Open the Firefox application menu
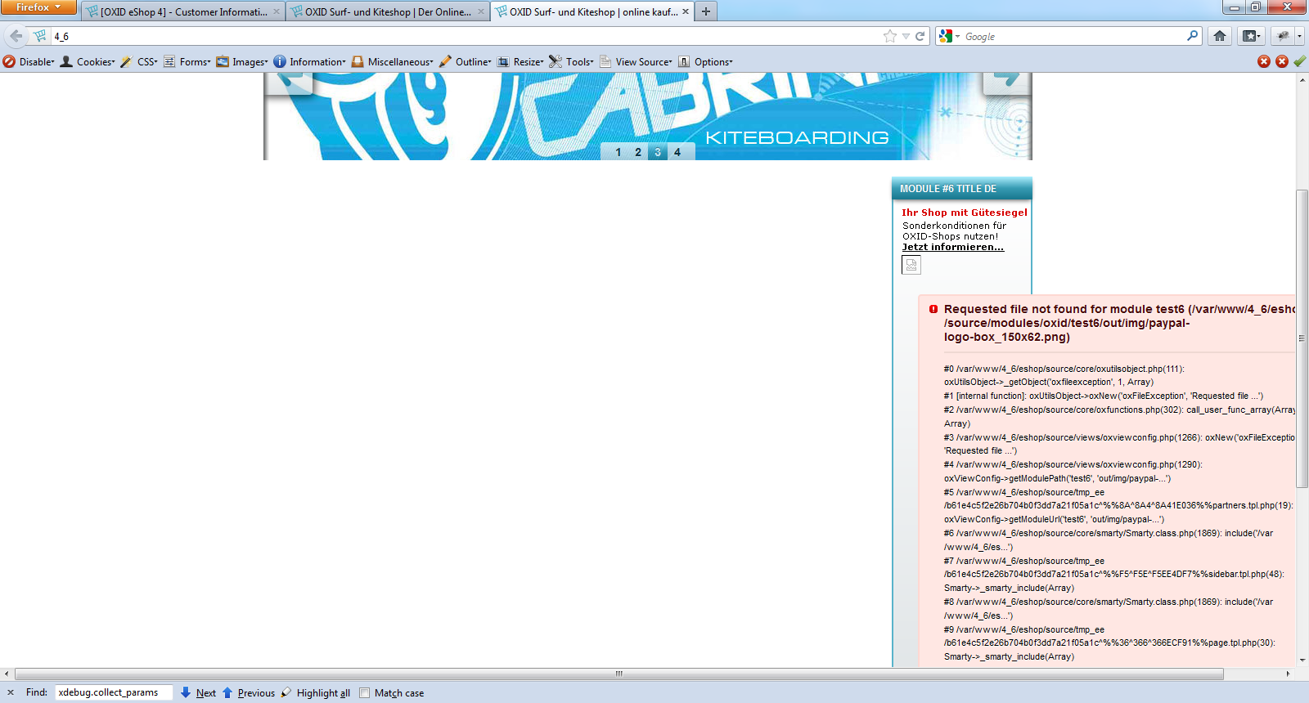The height and width of the screenshot is (703, 1309). 38,7
